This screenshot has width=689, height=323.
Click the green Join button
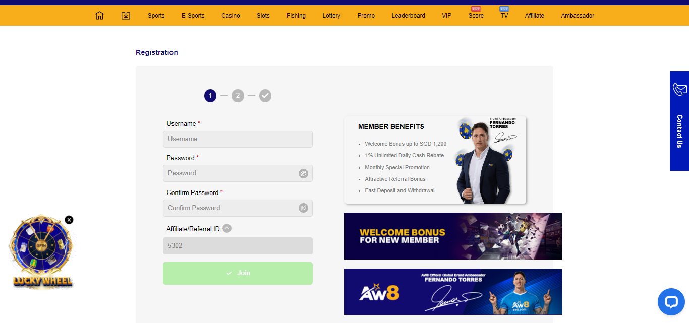[238, 273]
